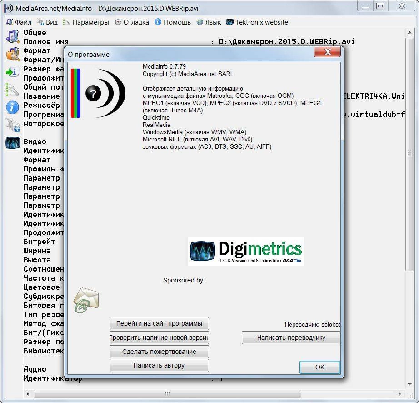
Task: Click the file path D:\Декамерон.2015.D.WEBRip.avi value
Action: click(x=287, y=42)
